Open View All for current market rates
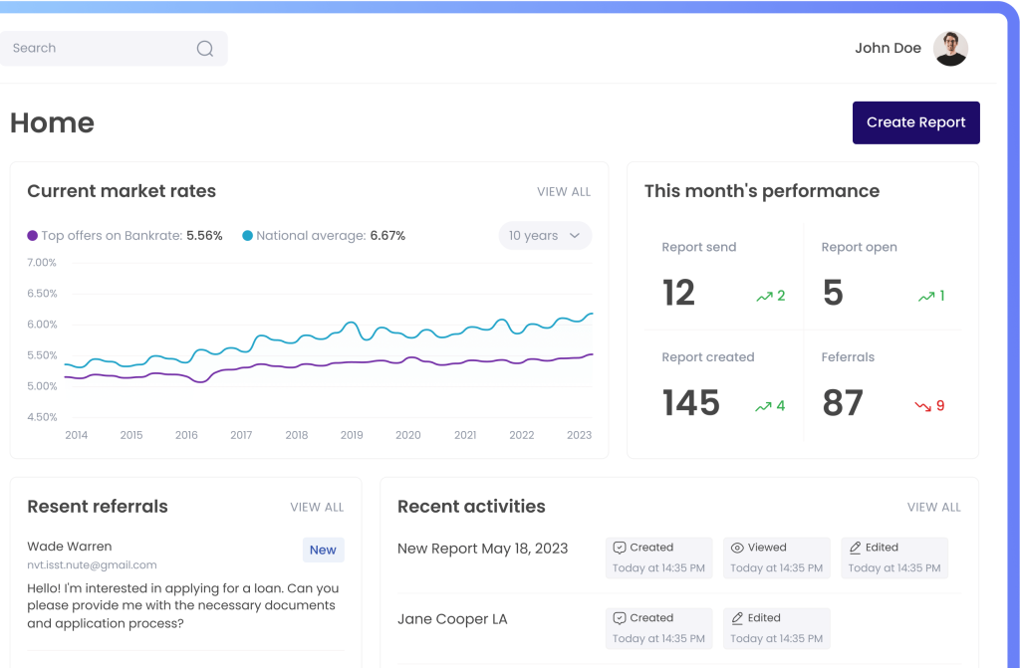Viewport: 1020px width, 668px height. (564, 192)
